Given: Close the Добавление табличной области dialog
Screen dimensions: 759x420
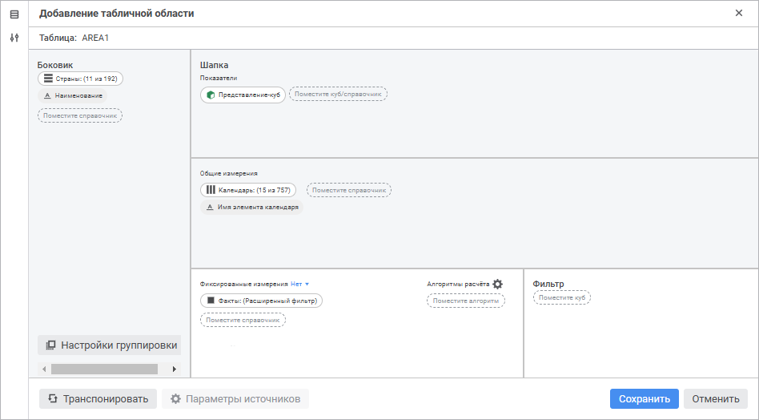Looking at the screenshot, I should coord(738,13).
